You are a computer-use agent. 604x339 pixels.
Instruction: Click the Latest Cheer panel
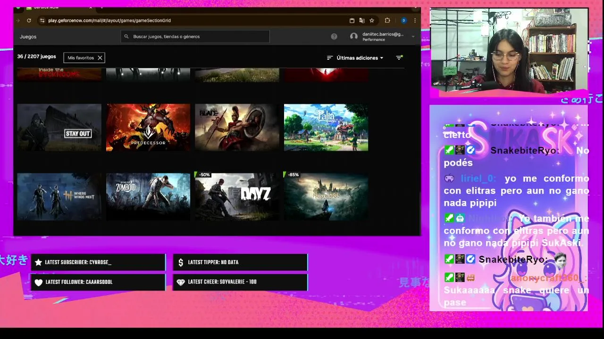point(240,282)
